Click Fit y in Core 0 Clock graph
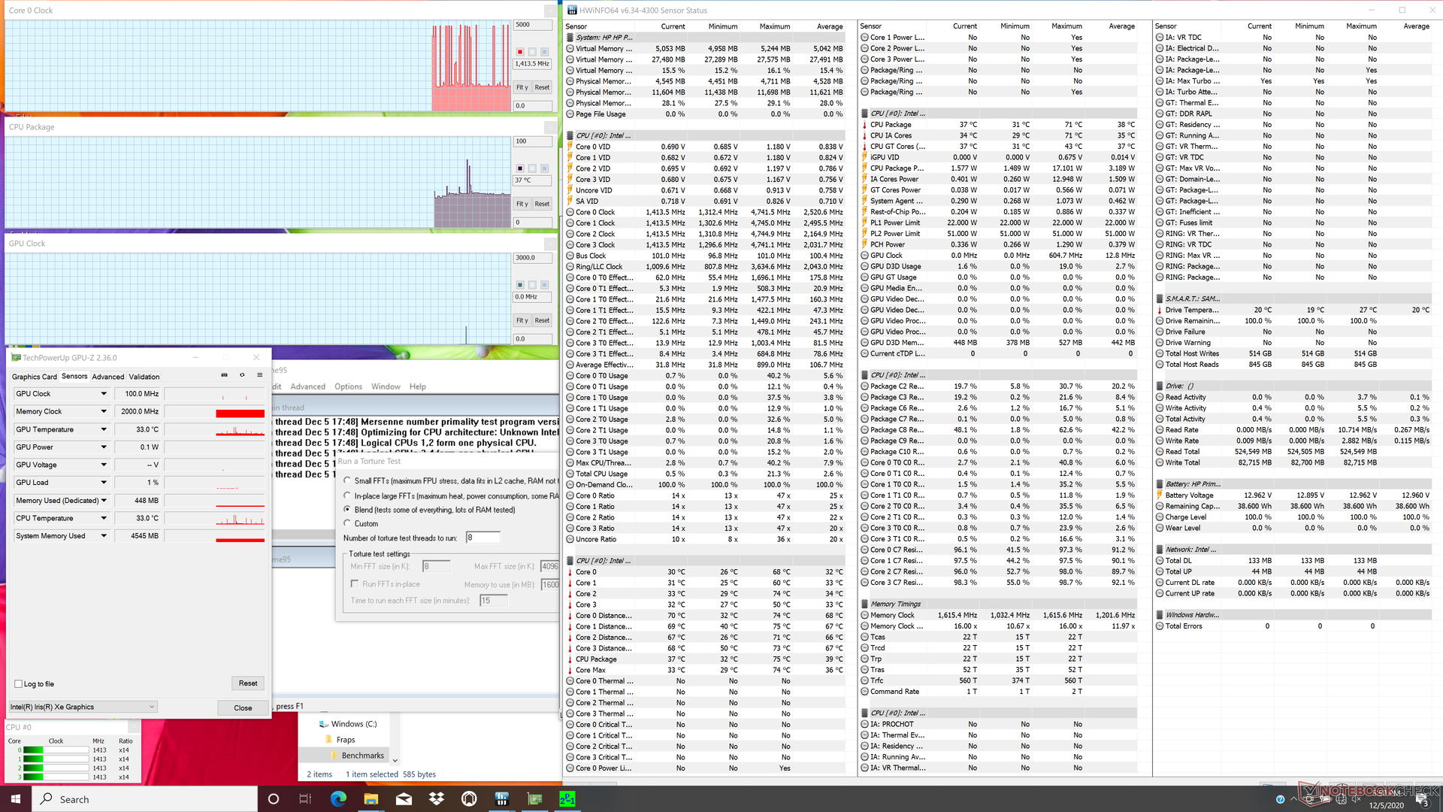This screenshot has height=812, width=1443. click(x=522, y=87)
